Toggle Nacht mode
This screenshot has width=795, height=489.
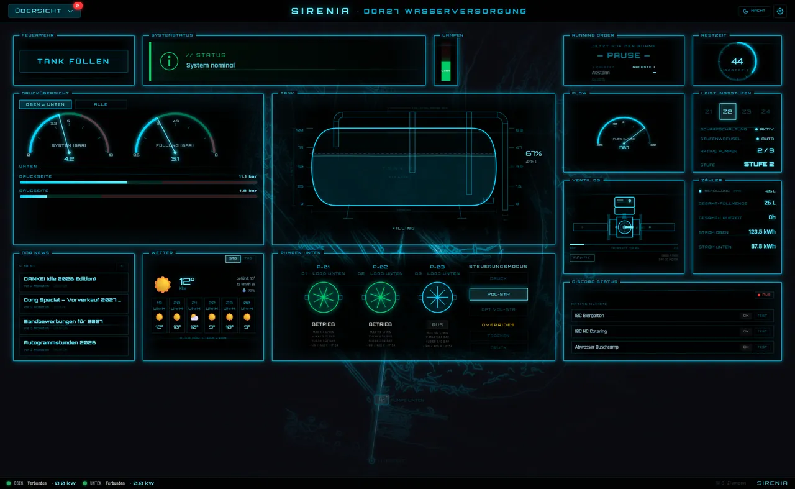click(x=754, y=11)
